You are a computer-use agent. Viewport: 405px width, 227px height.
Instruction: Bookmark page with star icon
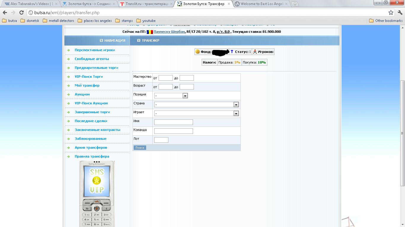[391, 13]
